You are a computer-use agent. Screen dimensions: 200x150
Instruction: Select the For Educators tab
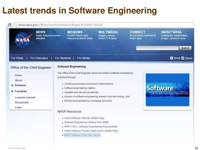[39, 58]
